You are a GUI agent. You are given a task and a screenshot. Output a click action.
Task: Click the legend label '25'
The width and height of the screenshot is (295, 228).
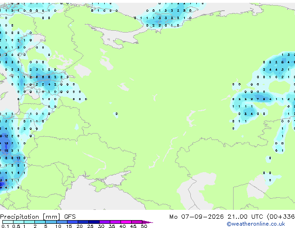pyautogui.click(x=90, y=226)
